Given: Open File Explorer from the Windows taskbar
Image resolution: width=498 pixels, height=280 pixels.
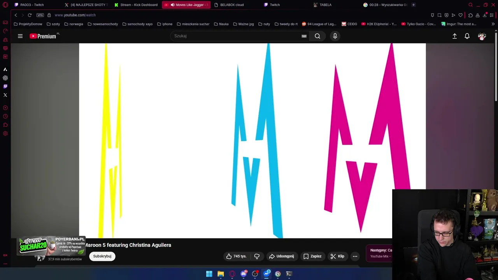Looking at the screenshot, I should (x=221, y=274).
